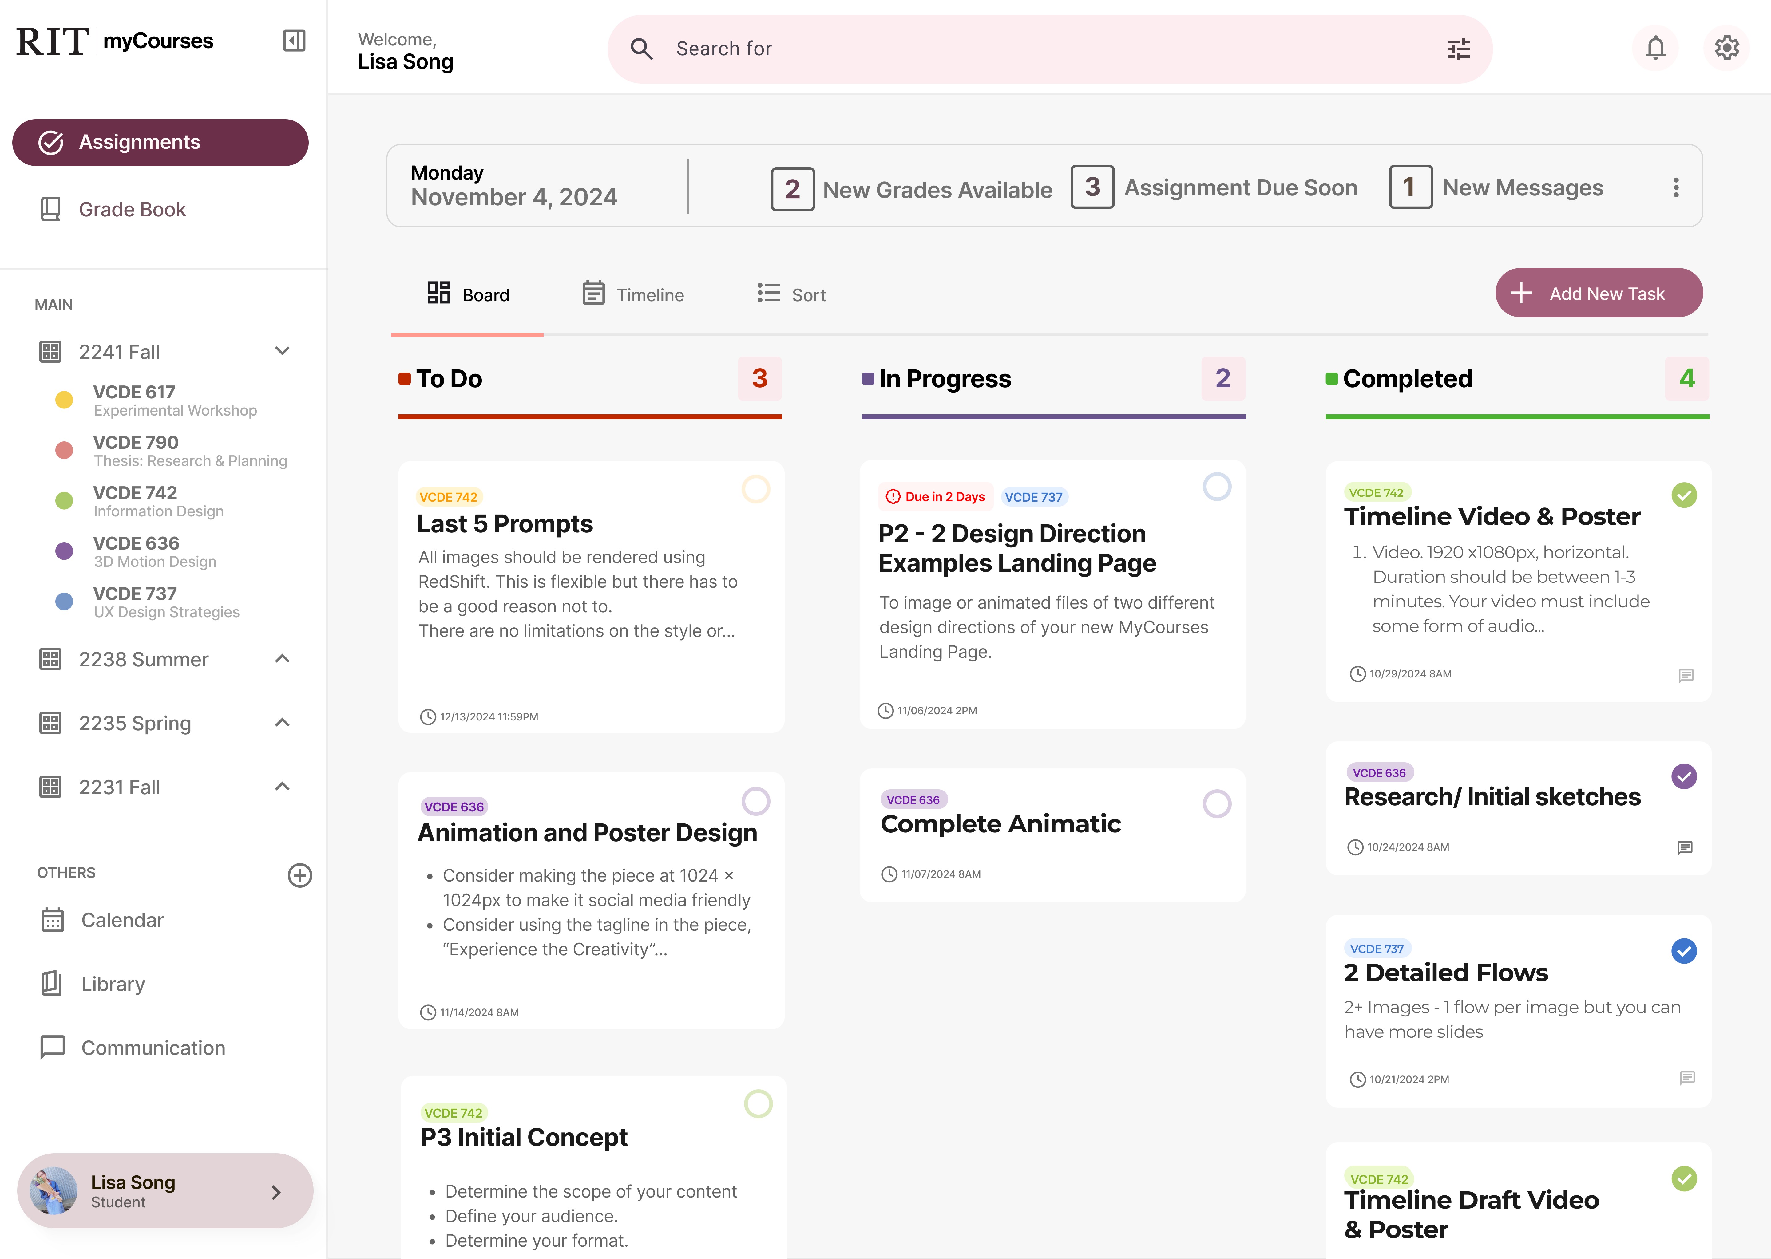
Task: Uncheck 2 Detailed Flows completion
Action: coord(1684,951)
